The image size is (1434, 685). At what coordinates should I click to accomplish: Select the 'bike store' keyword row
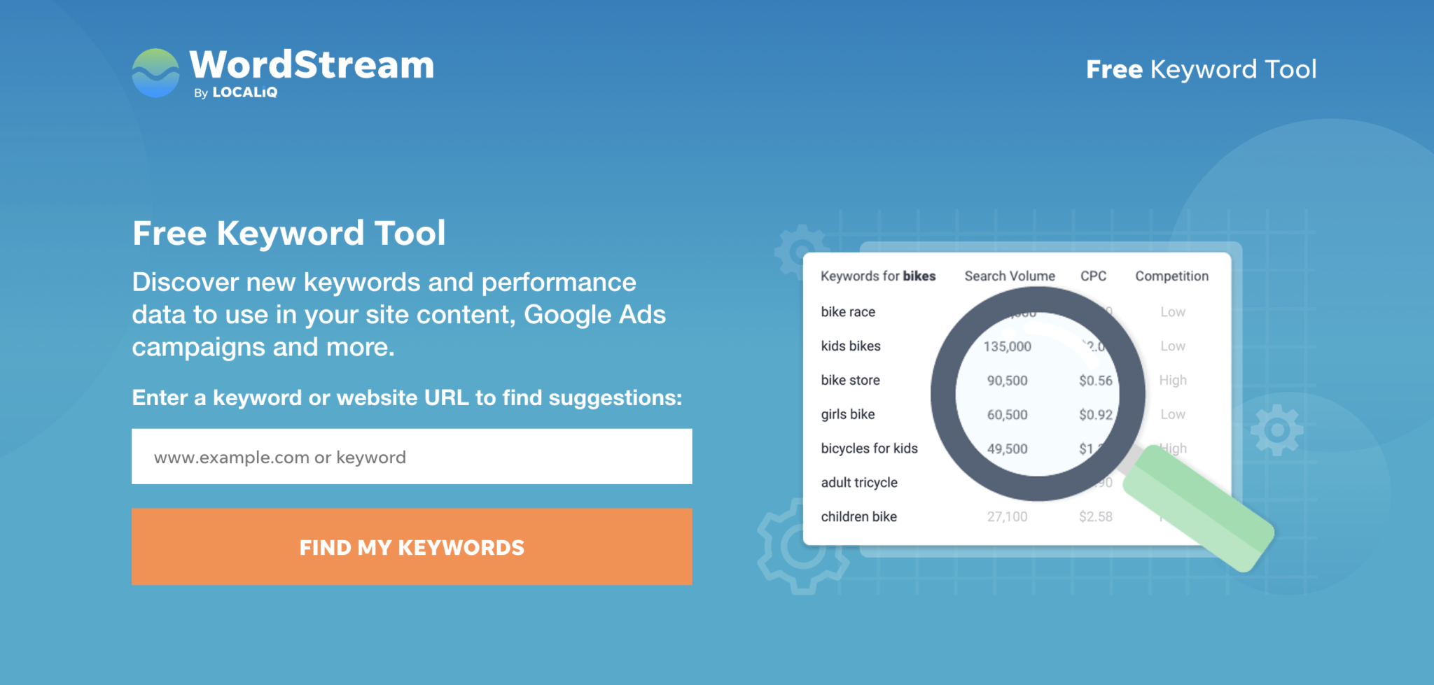pos(850,380)
